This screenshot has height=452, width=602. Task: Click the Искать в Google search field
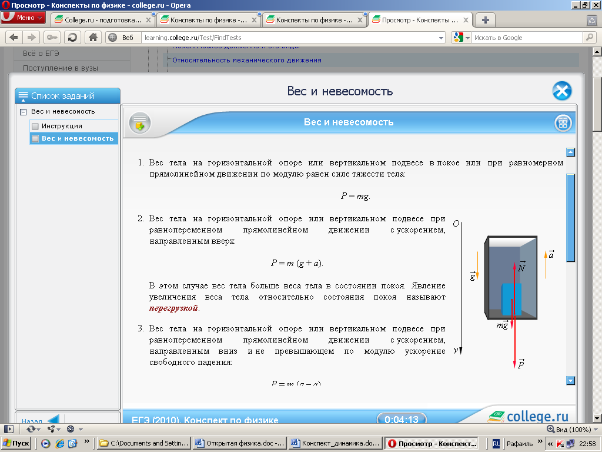pos(527,37)
